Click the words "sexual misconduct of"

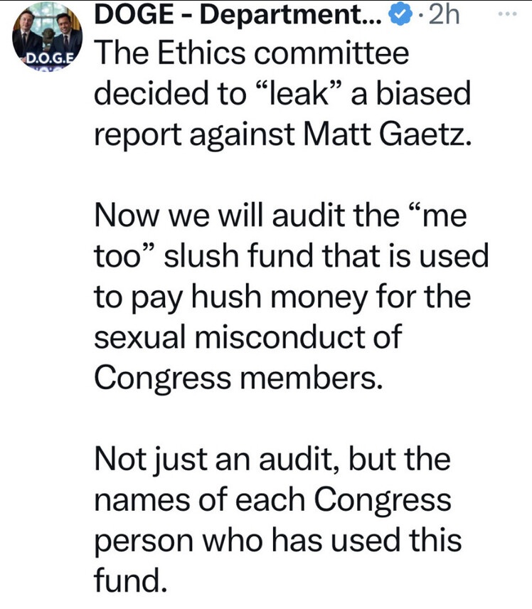pos(248,337)
